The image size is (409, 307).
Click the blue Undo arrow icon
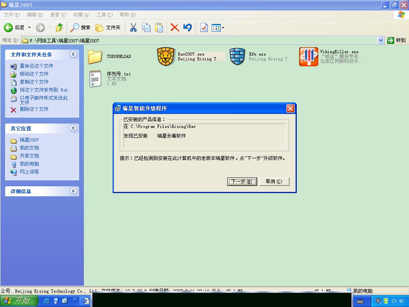pos(188,28)
